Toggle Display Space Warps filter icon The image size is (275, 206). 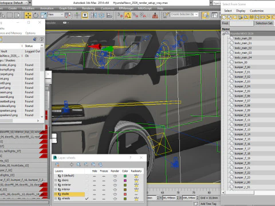point(252,18)
